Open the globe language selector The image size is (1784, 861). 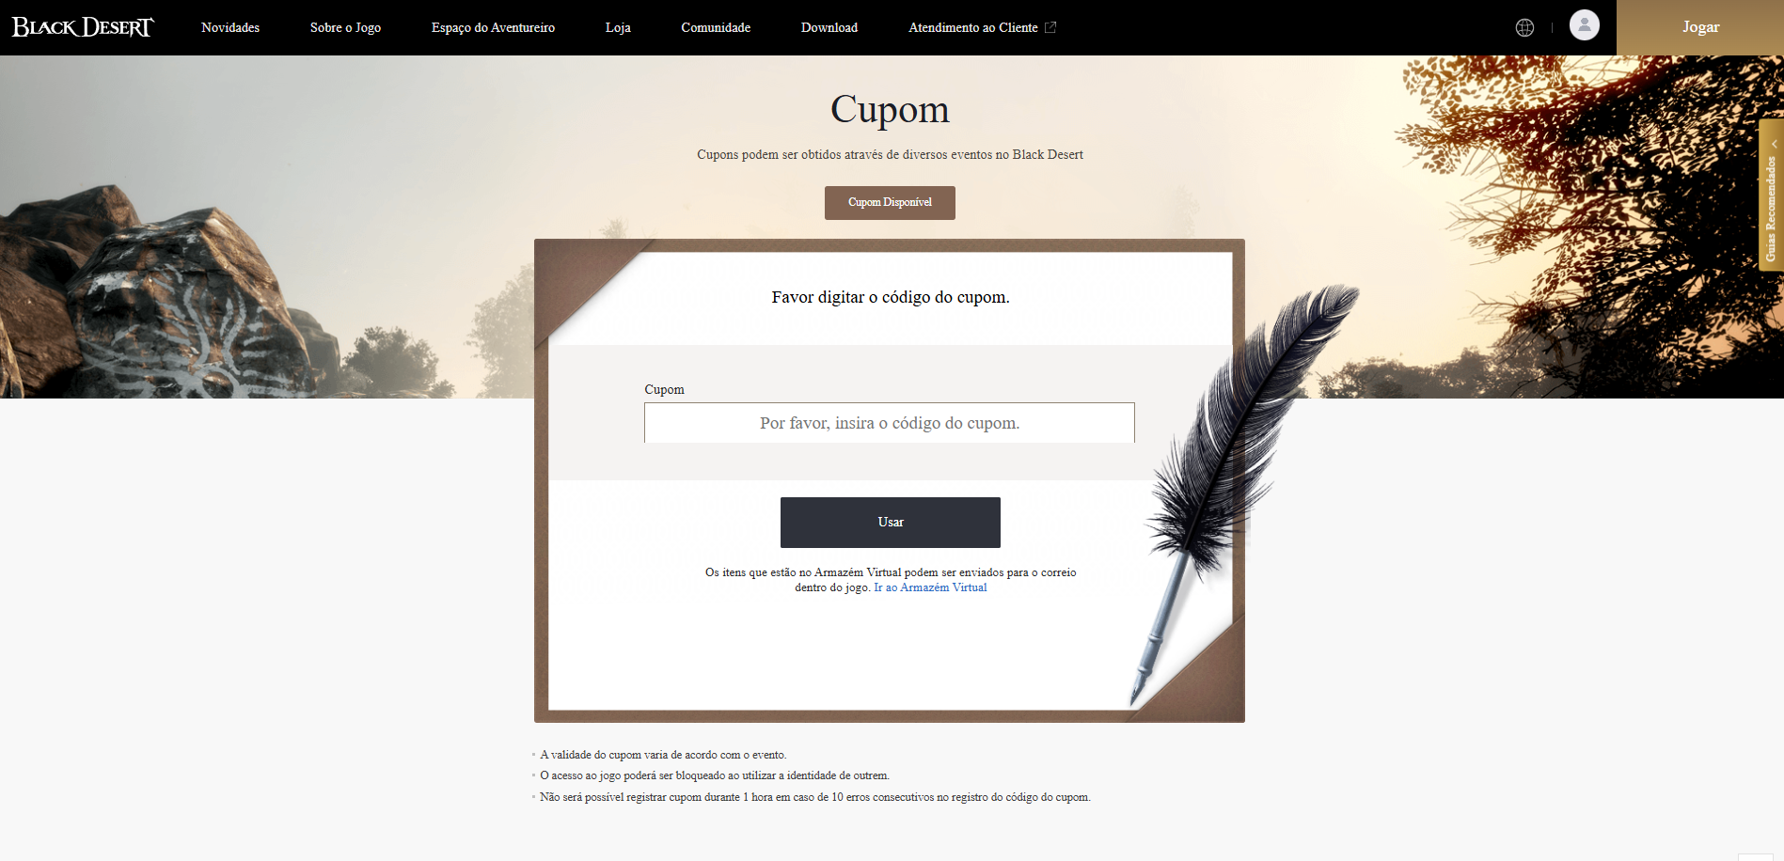click(1524, 28)
